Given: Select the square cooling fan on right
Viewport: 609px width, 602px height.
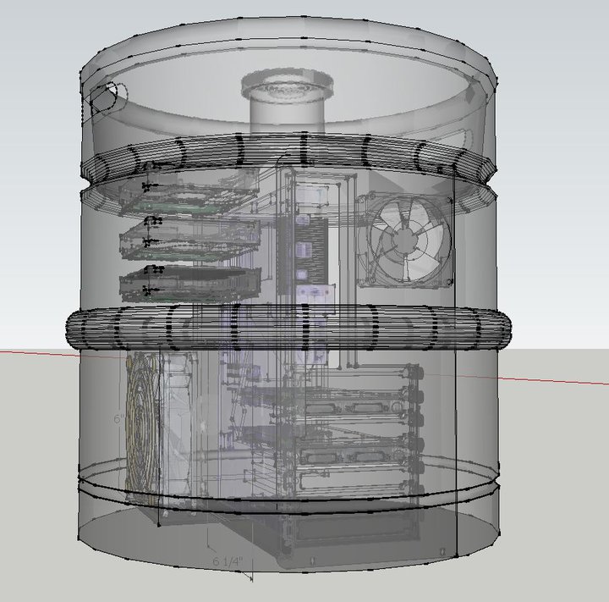Looking at the screenshot, I should (x=404, y=240).
